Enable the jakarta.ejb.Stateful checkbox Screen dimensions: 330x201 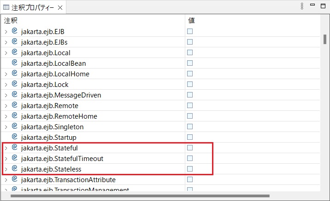click(x=190, y=148)
